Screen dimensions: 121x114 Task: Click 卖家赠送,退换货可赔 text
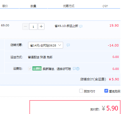pos(57,69)
